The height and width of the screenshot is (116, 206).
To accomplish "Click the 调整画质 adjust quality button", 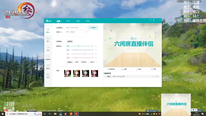I will tap(70, 42).
